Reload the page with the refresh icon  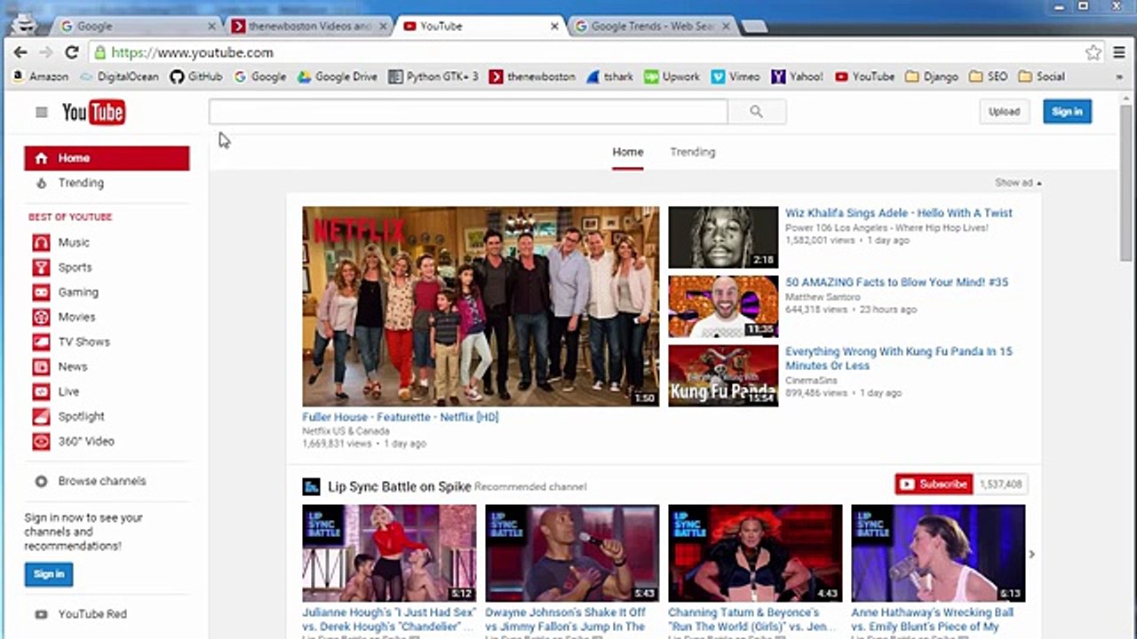coord(72,52)
